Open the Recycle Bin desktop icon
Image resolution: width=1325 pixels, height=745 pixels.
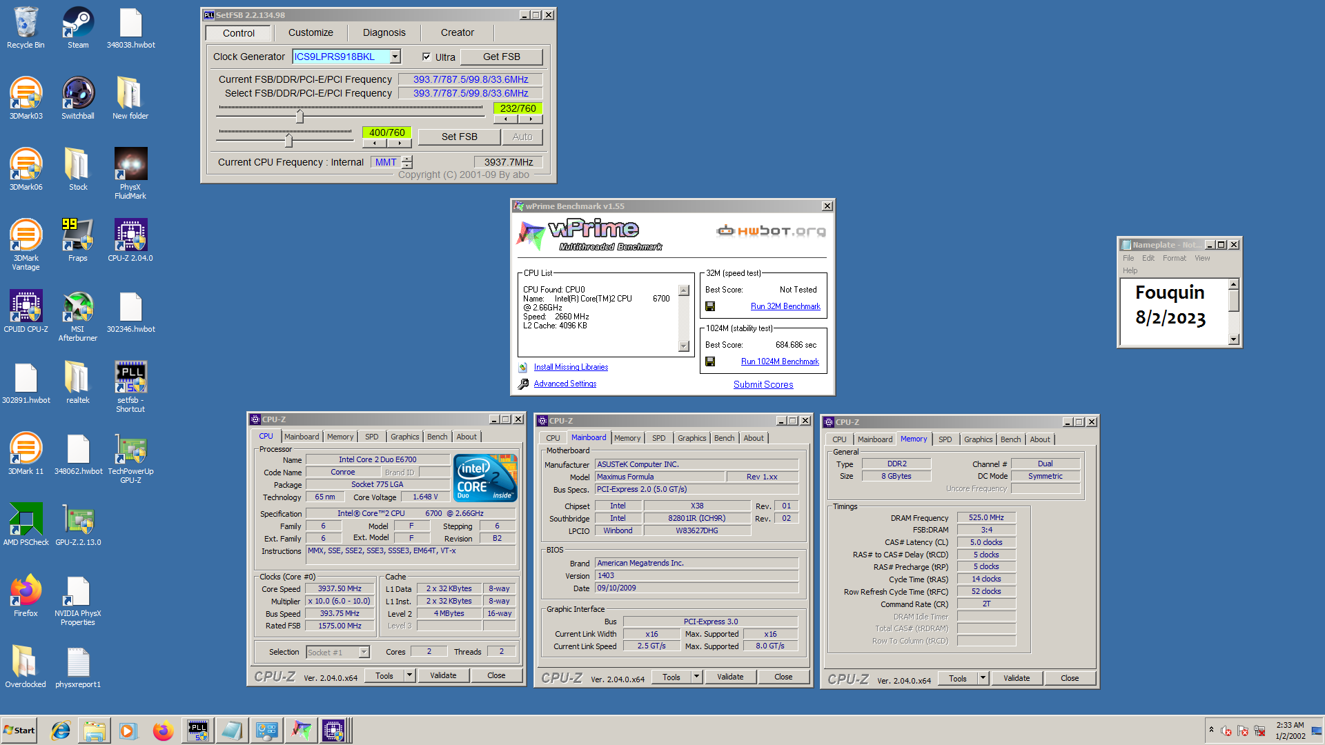26,28
